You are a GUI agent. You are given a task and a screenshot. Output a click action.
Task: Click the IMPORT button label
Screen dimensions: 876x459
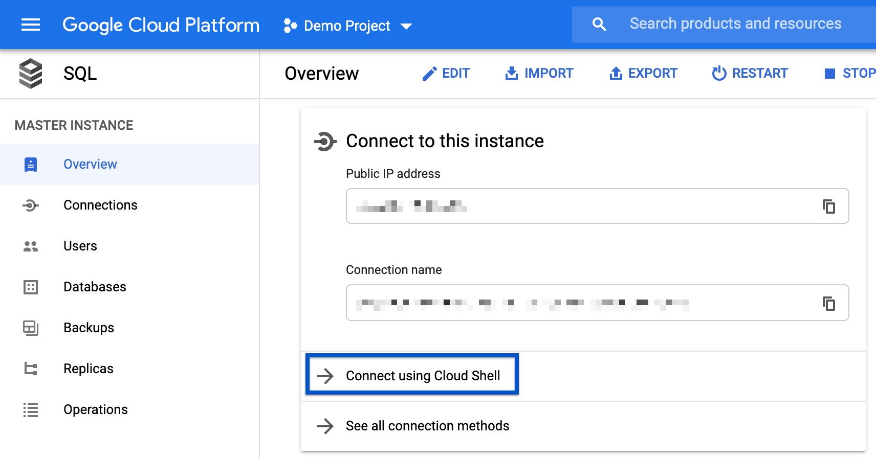549,74
